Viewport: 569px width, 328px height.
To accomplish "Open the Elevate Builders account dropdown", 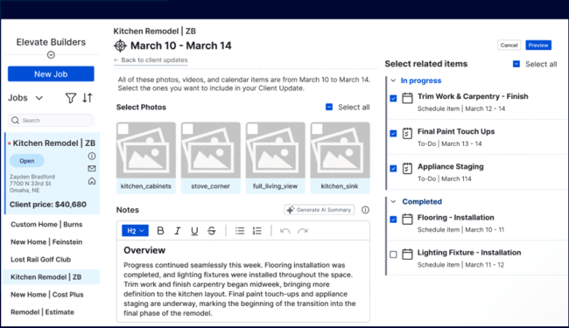I will tap(51, 55).
